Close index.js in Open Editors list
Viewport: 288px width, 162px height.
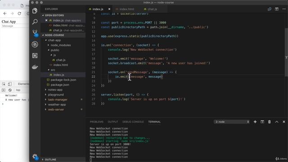pyautogui.click(x=46, y=20)
